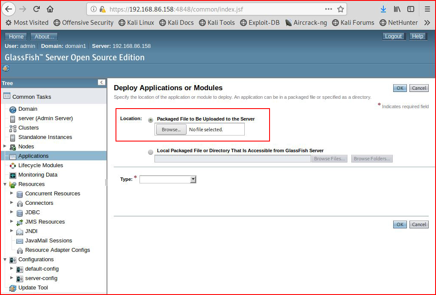Click the JavaMail Sessions envelope icon

[19, 241]
